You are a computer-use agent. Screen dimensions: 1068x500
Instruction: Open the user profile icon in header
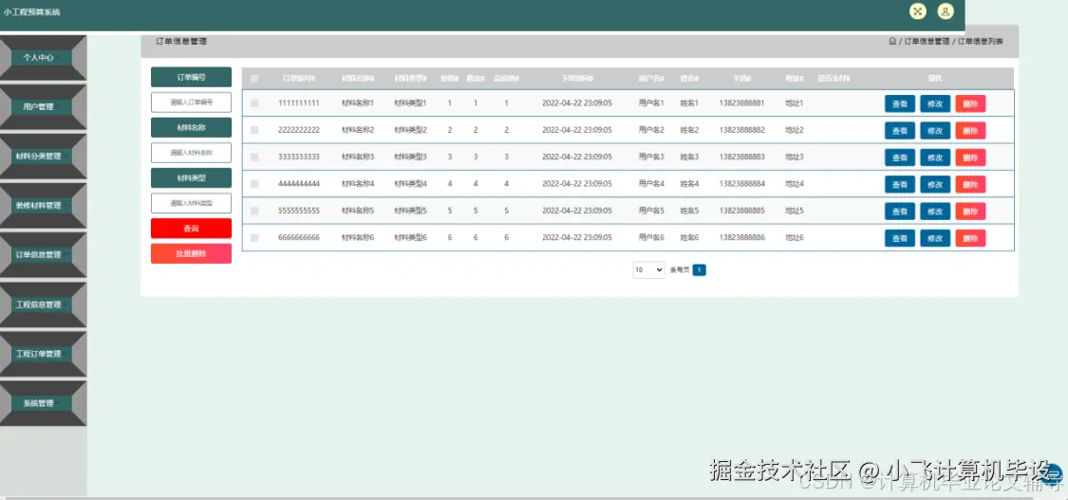[946, 10]
